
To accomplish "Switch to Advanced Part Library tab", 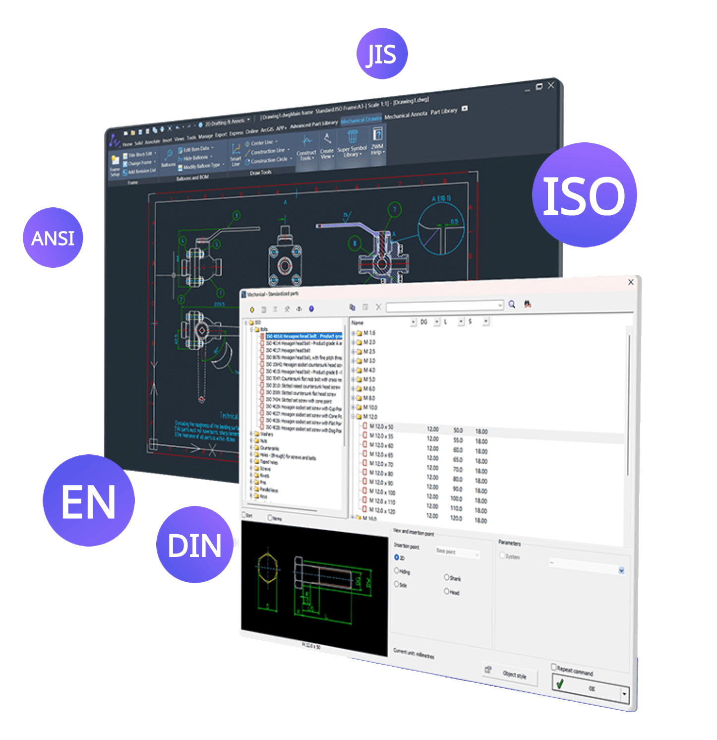I will (x=314, y=124).
